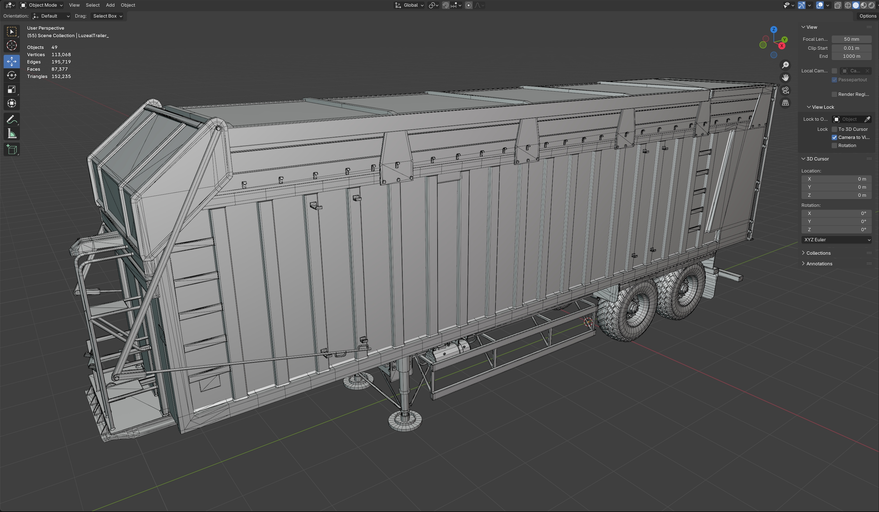Click the Options button
879x512 pixels.
[868, 16]
